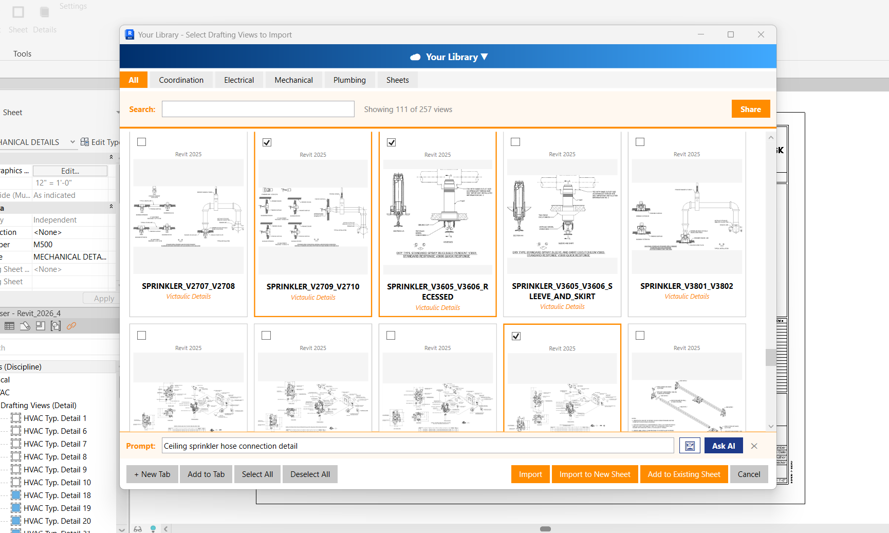The height and width of the screenshot is (533, 889).
Task: Click the Edit... graphics button in Properties
Action: [x=70, y=171]
